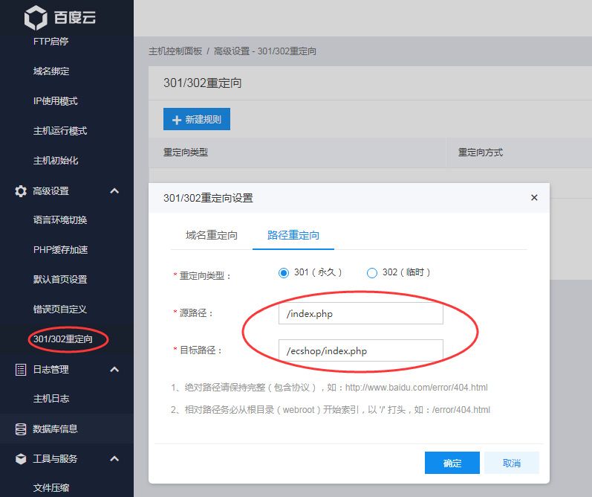Click the 工具与服务 cube icon
The width and height of the screenshot is (592, 497).
pos(21,459)
